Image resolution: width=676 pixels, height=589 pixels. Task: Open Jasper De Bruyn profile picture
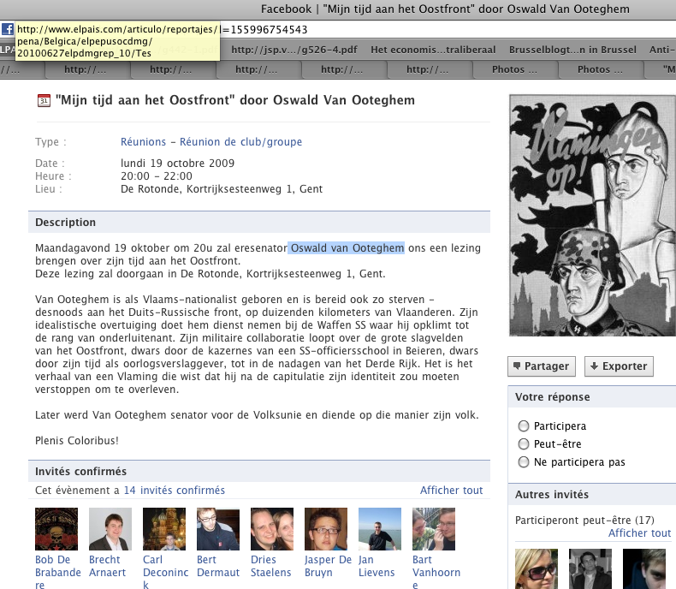tap(326, 529)
